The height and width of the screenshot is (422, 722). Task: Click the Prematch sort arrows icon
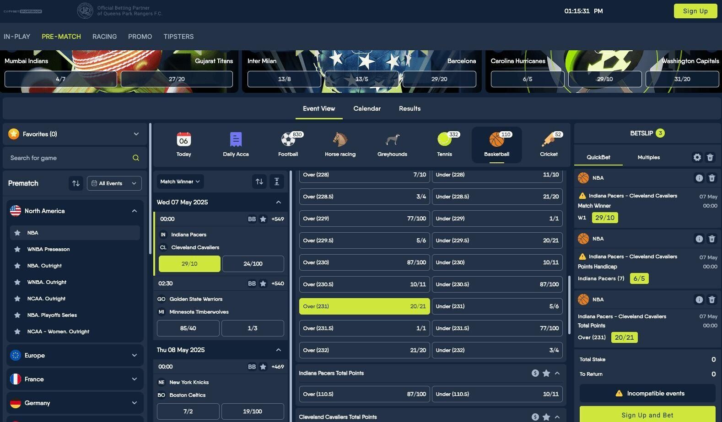coord(76,183)
